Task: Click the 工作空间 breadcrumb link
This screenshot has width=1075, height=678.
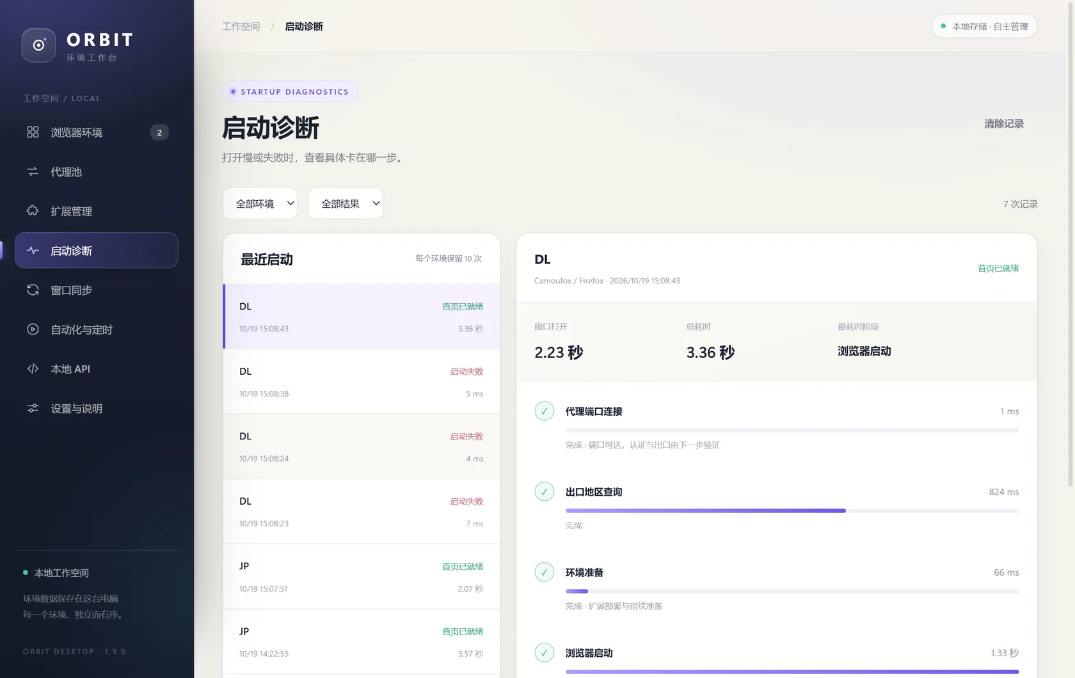Action: (x=241, y=26)
